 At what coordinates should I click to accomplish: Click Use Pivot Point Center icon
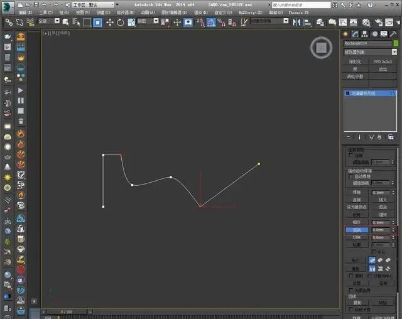point(165,23)
